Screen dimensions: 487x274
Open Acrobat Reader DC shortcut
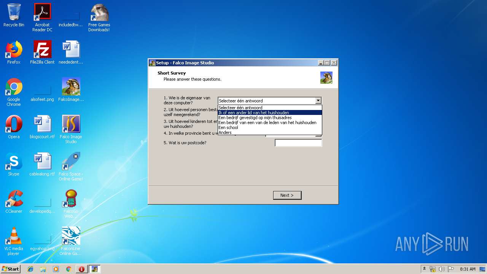coord(42,18)
